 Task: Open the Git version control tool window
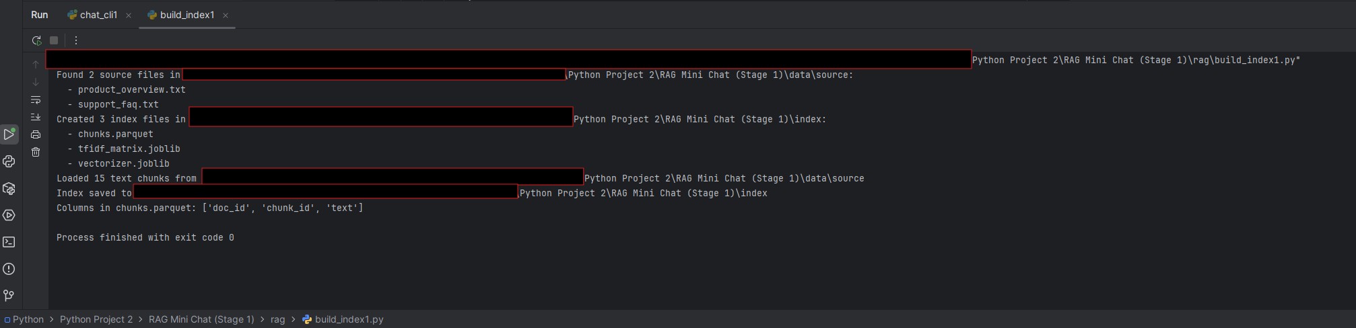click(x=9, y=296)
